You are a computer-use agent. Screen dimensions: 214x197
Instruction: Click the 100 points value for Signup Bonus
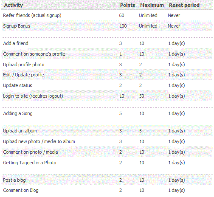[123, 26]
